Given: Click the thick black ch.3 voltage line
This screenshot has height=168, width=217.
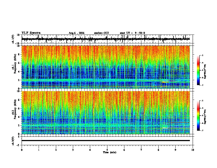Looking at the screenshot, I should click(x=105, y=141).
